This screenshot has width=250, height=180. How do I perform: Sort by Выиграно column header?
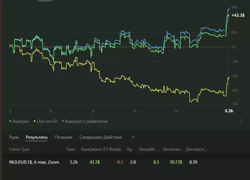click(x=90, y=149)
